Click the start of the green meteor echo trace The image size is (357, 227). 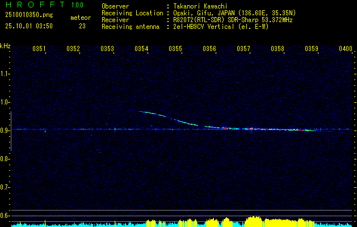[140, 112]
